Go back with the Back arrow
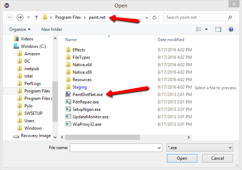This screenshot has height=170, width=242. click(10, 17)
